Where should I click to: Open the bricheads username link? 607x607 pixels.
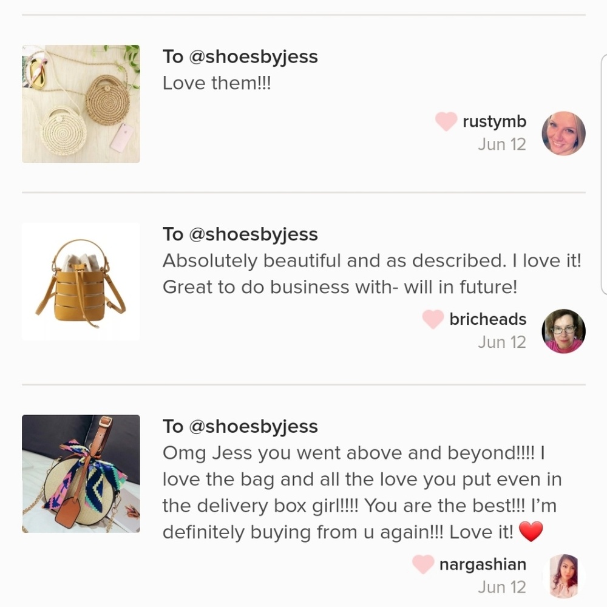coord(488,319)
